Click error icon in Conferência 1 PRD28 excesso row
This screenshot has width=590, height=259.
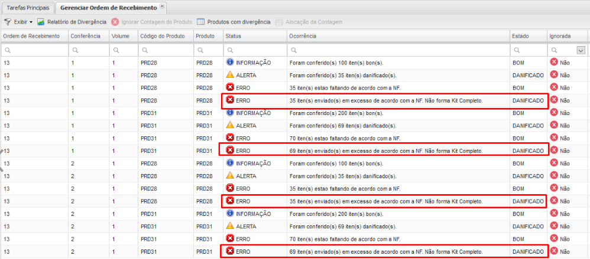[x=231, y=100]
